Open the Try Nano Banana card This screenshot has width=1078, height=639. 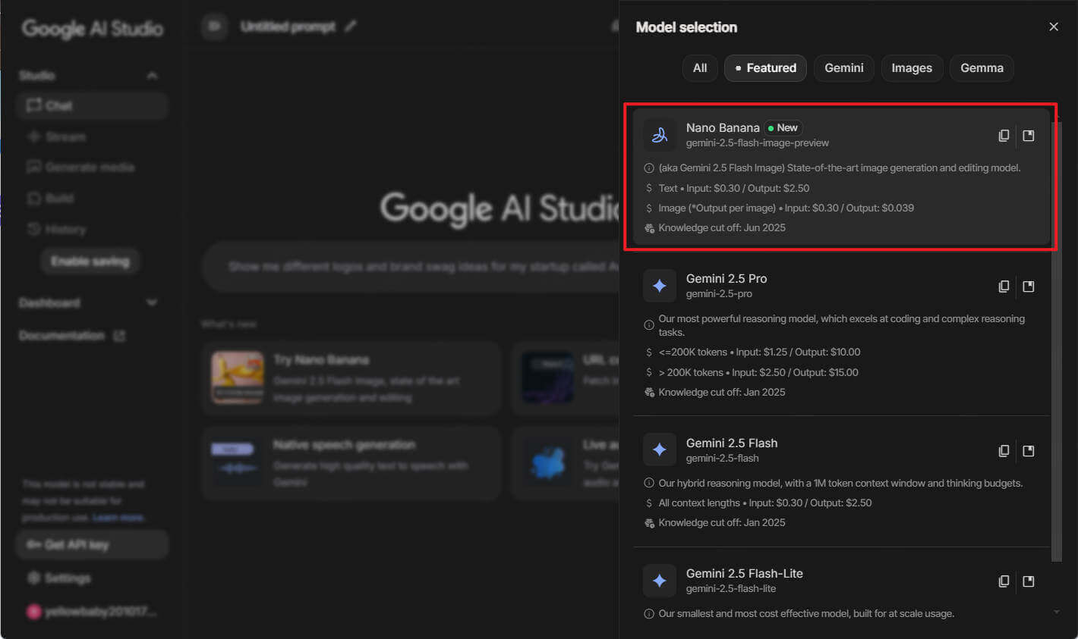351,378
